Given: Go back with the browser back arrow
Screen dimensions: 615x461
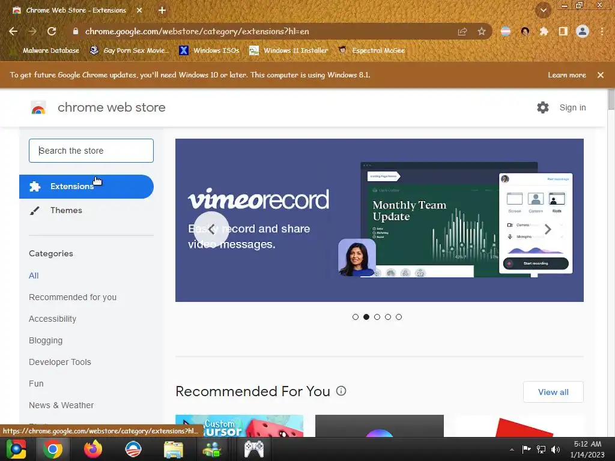Looking at the screenshot, I should [x=13, y=31].
